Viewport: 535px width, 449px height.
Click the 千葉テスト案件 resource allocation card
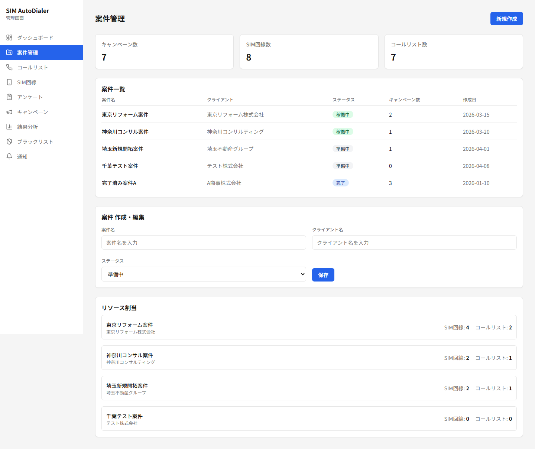click(x=309, y=419)
